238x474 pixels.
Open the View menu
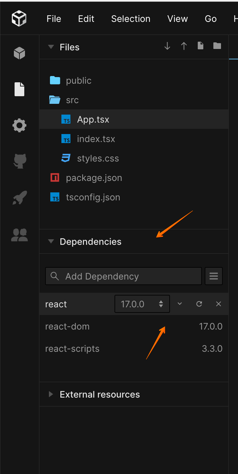(177, 19)
